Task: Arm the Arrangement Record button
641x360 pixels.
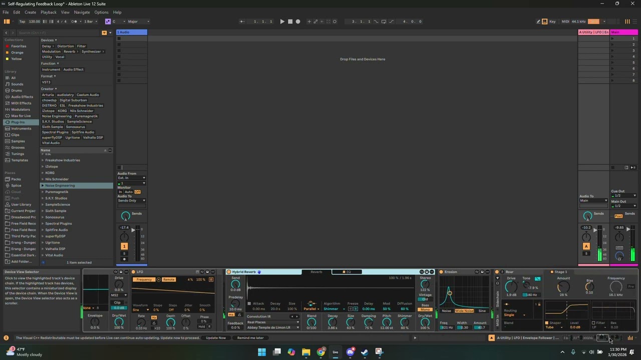Action: [298, 21]
